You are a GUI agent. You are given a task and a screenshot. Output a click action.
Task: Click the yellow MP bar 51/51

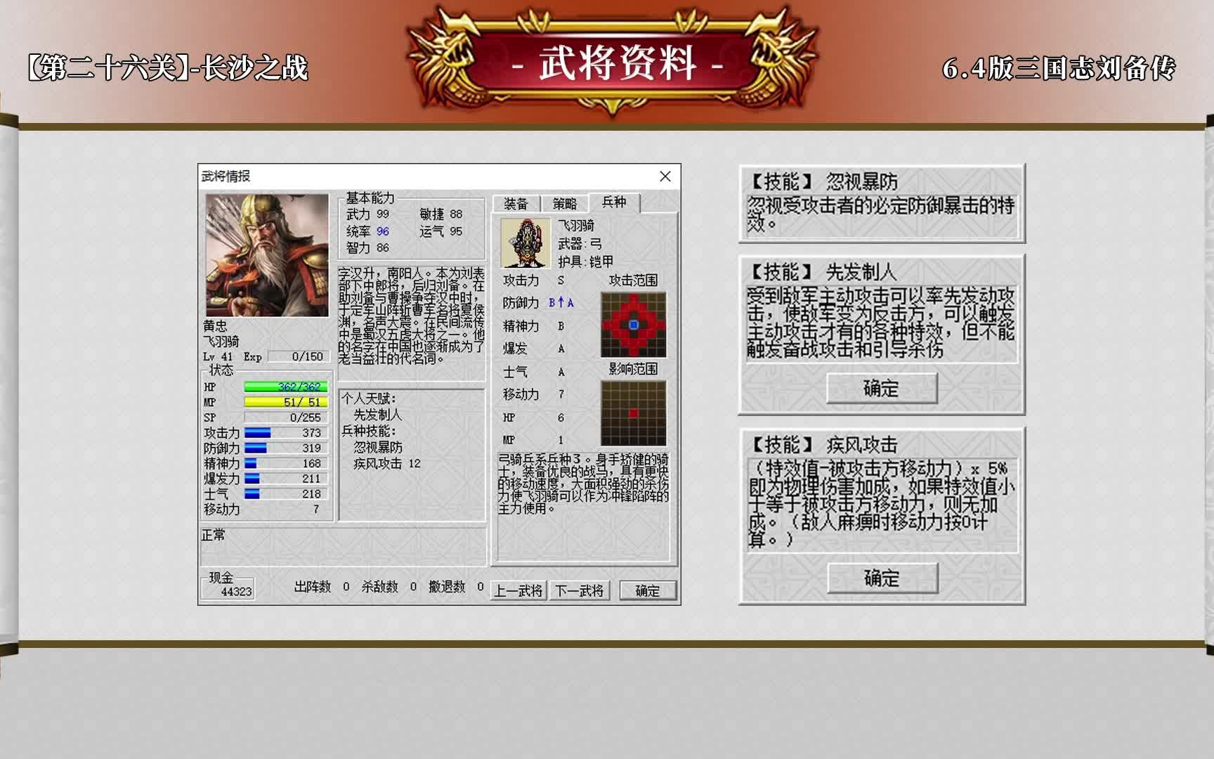tap(285, 402)
